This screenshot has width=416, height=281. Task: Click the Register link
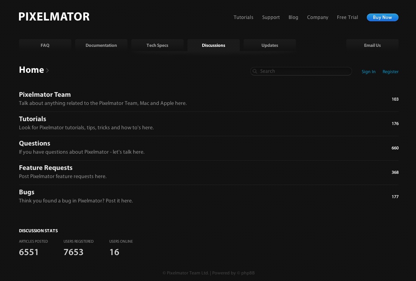pyautogui.click(x=390, y=72)
